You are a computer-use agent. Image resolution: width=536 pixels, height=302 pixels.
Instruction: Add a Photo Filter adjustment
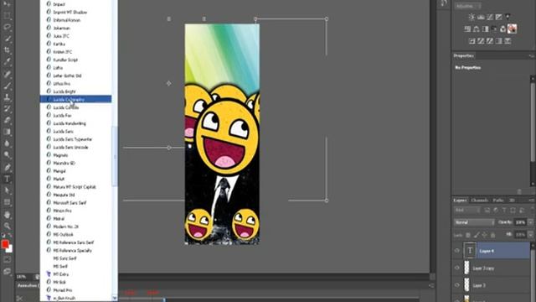494,29
